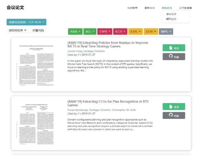Open author link Santiago Ontañón on CCGs paper
The image size is (200, 156).
(100, 110)
